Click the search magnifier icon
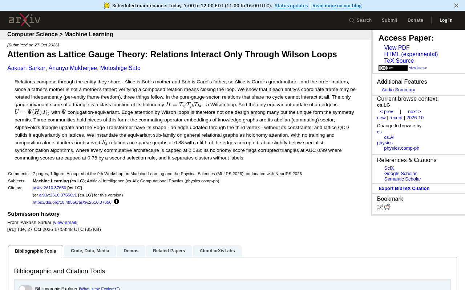This screenshot has height=290, width=465. [x=352, y=20]
